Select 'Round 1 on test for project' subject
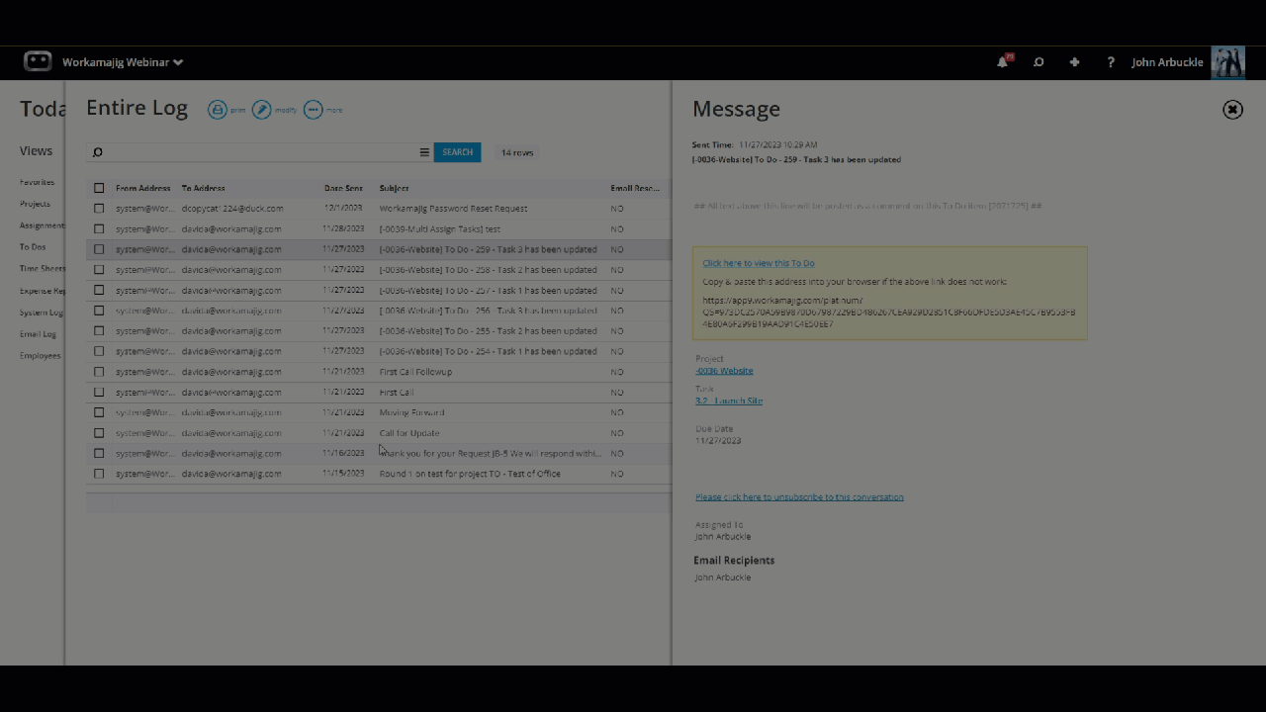Viewport: 1266px width, 712px height. pyautogui.click(x=470, y=474)
